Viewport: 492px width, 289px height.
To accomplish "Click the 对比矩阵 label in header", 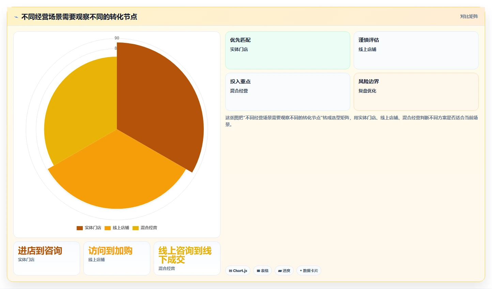I will tap(469, 16).
